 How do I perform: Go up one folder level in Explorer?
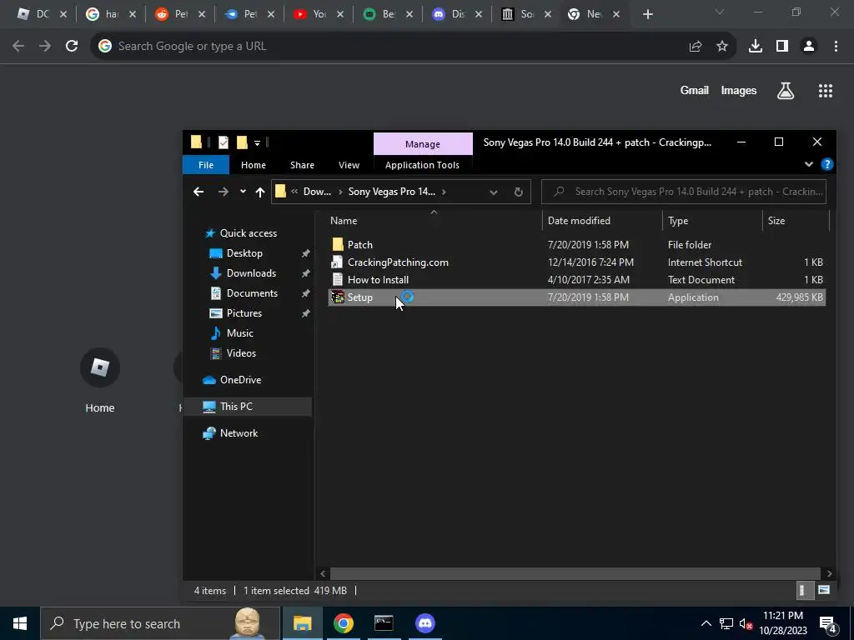pos(260,192)
